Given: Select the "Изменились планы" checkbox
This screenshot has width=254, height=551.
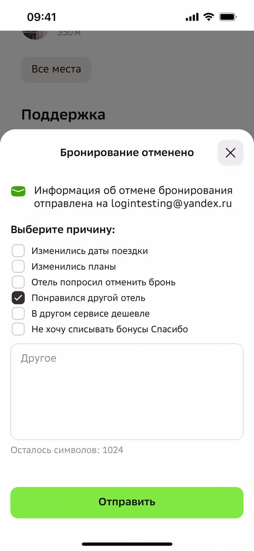Looking at the screenshot, I should point(18,266).
